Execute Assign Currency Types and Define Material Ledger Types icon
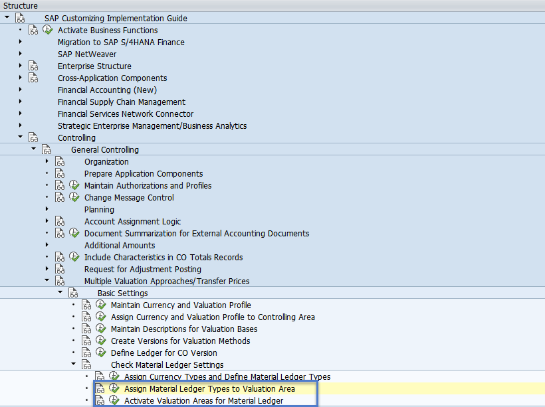545x407 pixels. point(114,376)
